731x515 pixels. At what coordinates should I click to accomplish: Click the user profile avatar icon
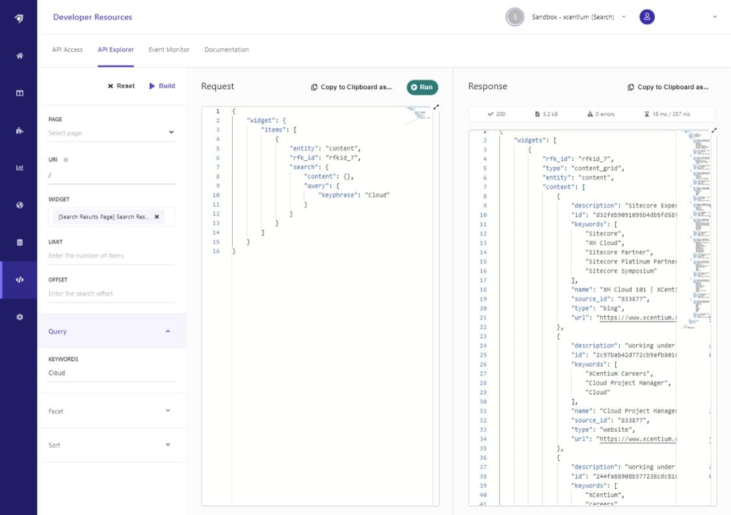point(646,17)
